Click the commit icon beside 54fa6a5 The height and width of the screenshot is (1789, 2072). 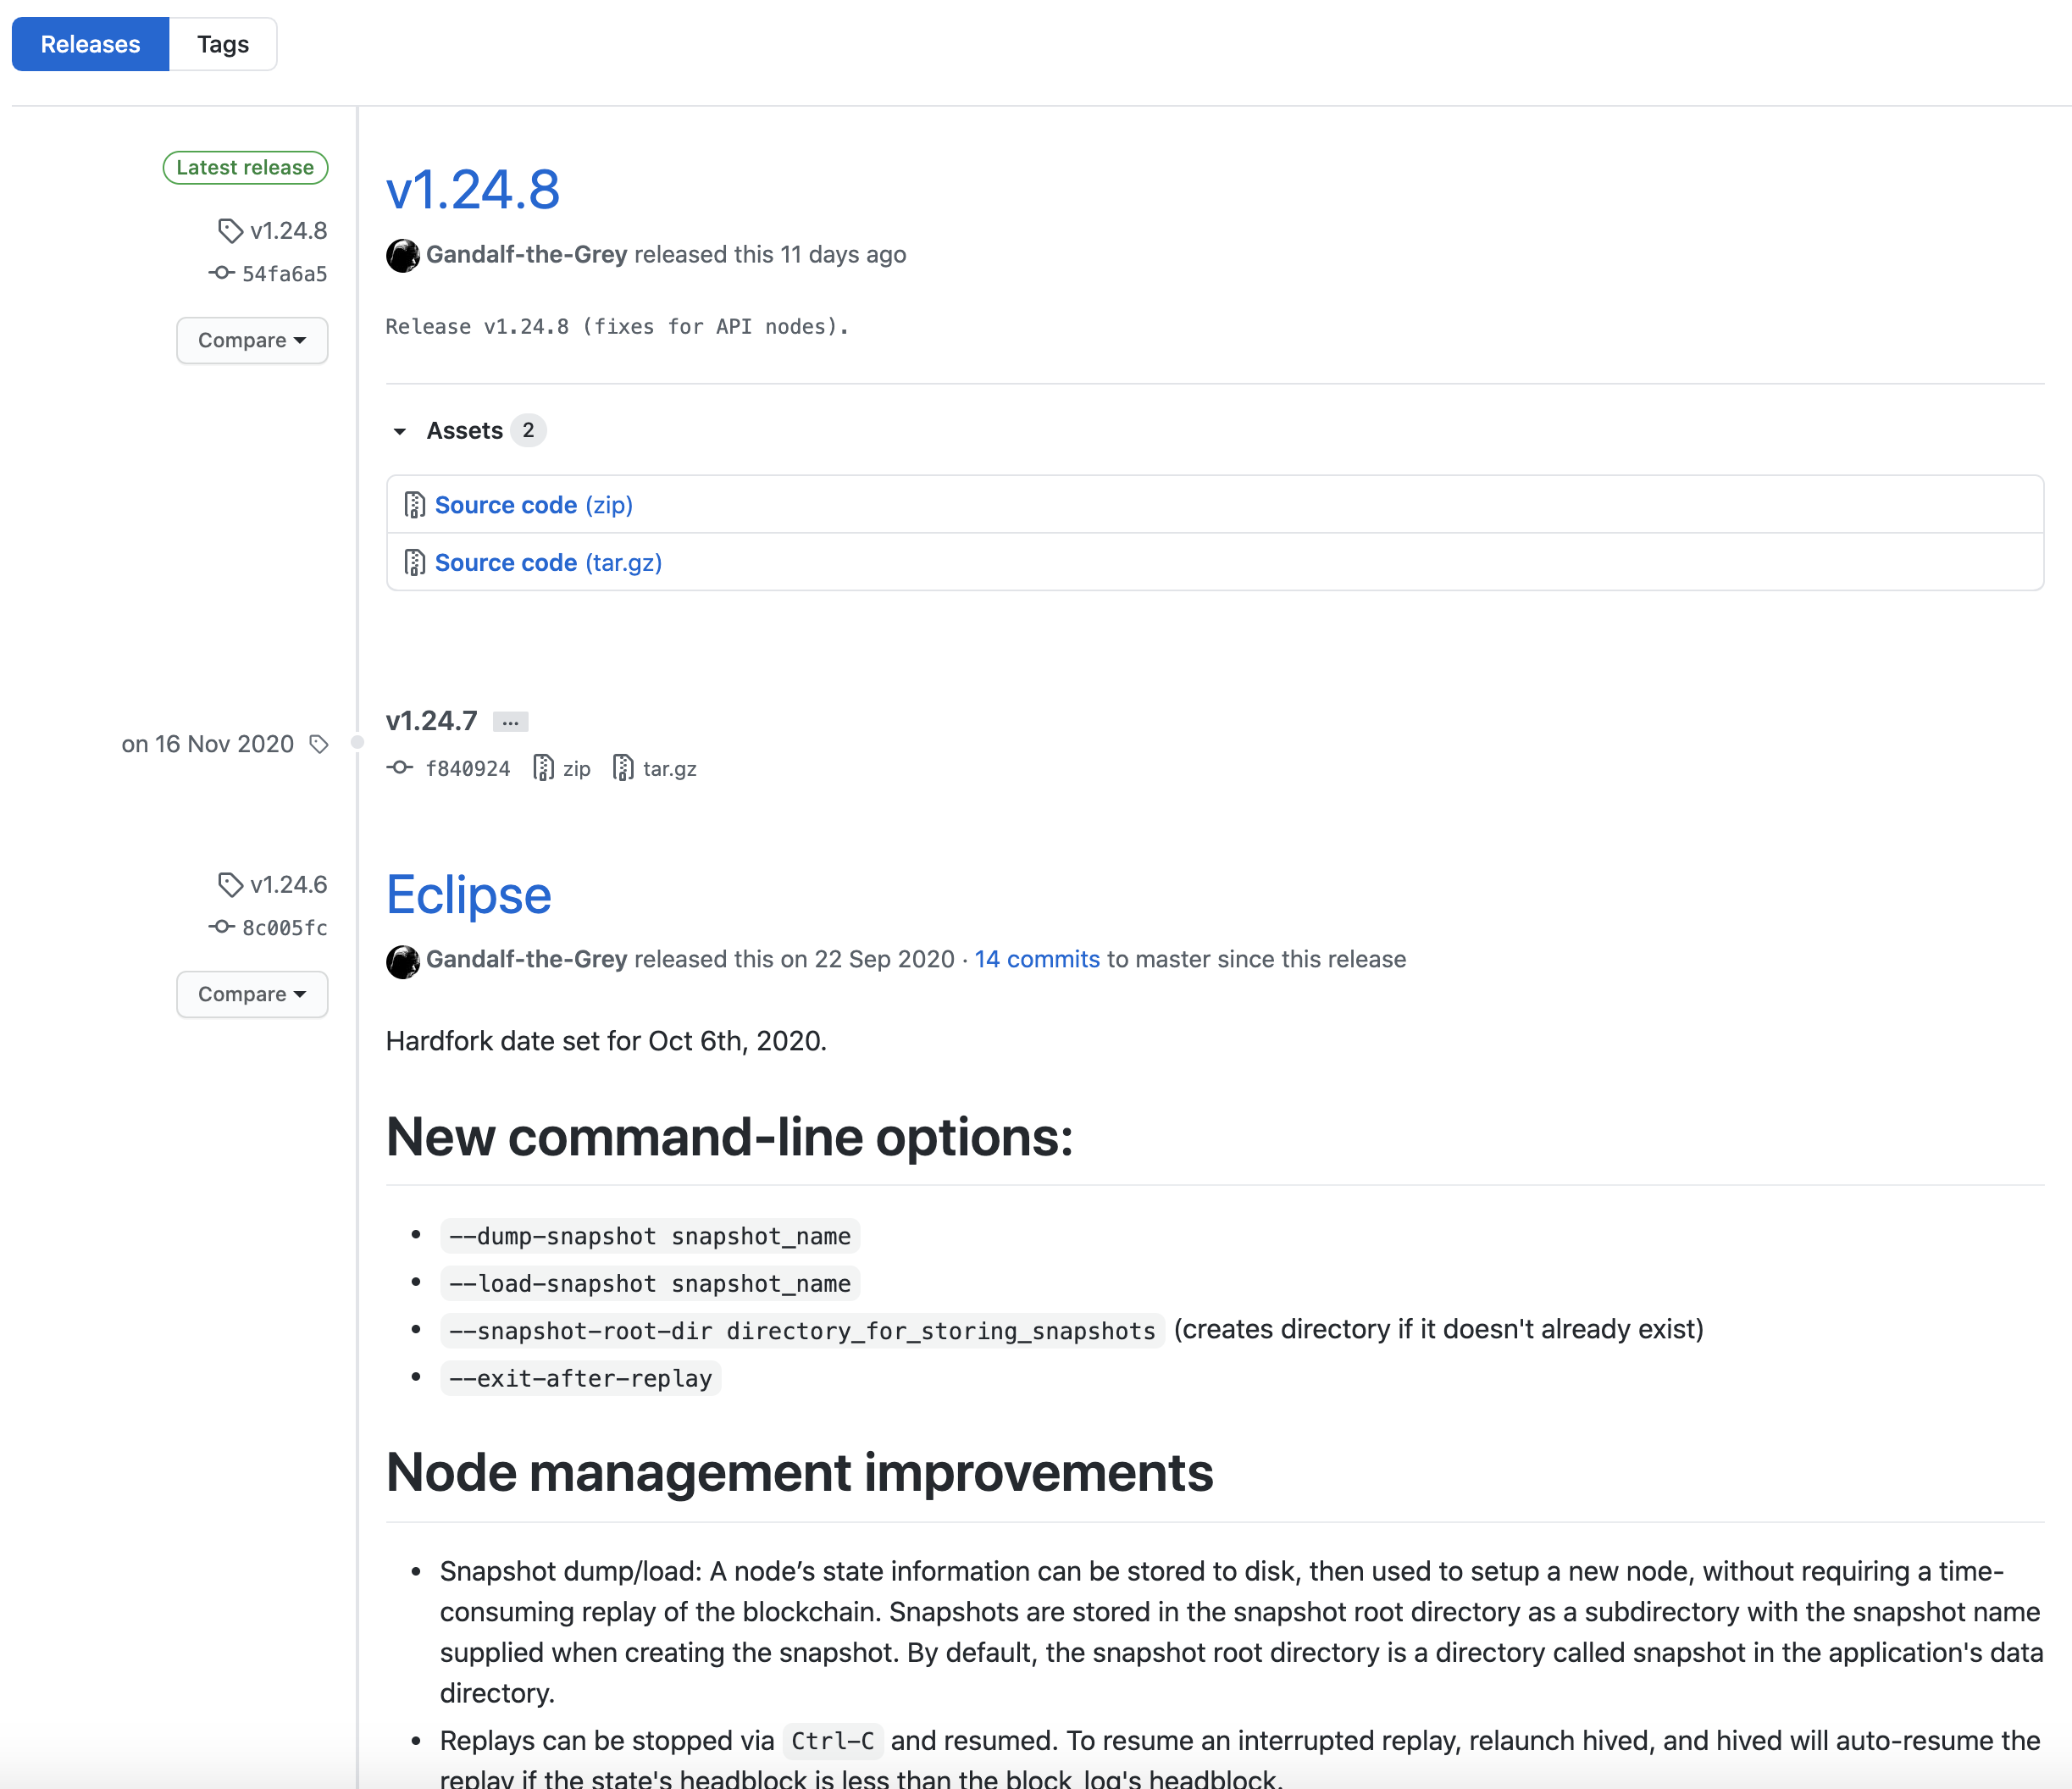[x=221, y=273]
